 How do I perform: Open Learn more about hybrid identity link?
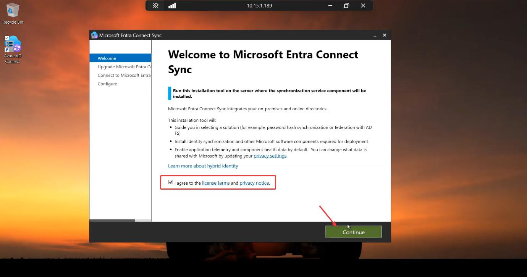(x=203, y=166)
